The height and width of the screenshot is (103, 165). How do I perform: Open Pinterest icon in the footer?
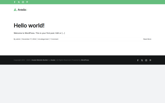pyautogui.click(x=150, y=60)
